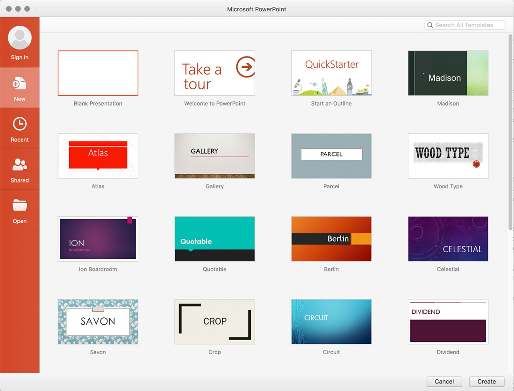Click the magnifying glass in the search field
Image resolution: width=514 pixels, height=391 pixels.
pos(430,25)
